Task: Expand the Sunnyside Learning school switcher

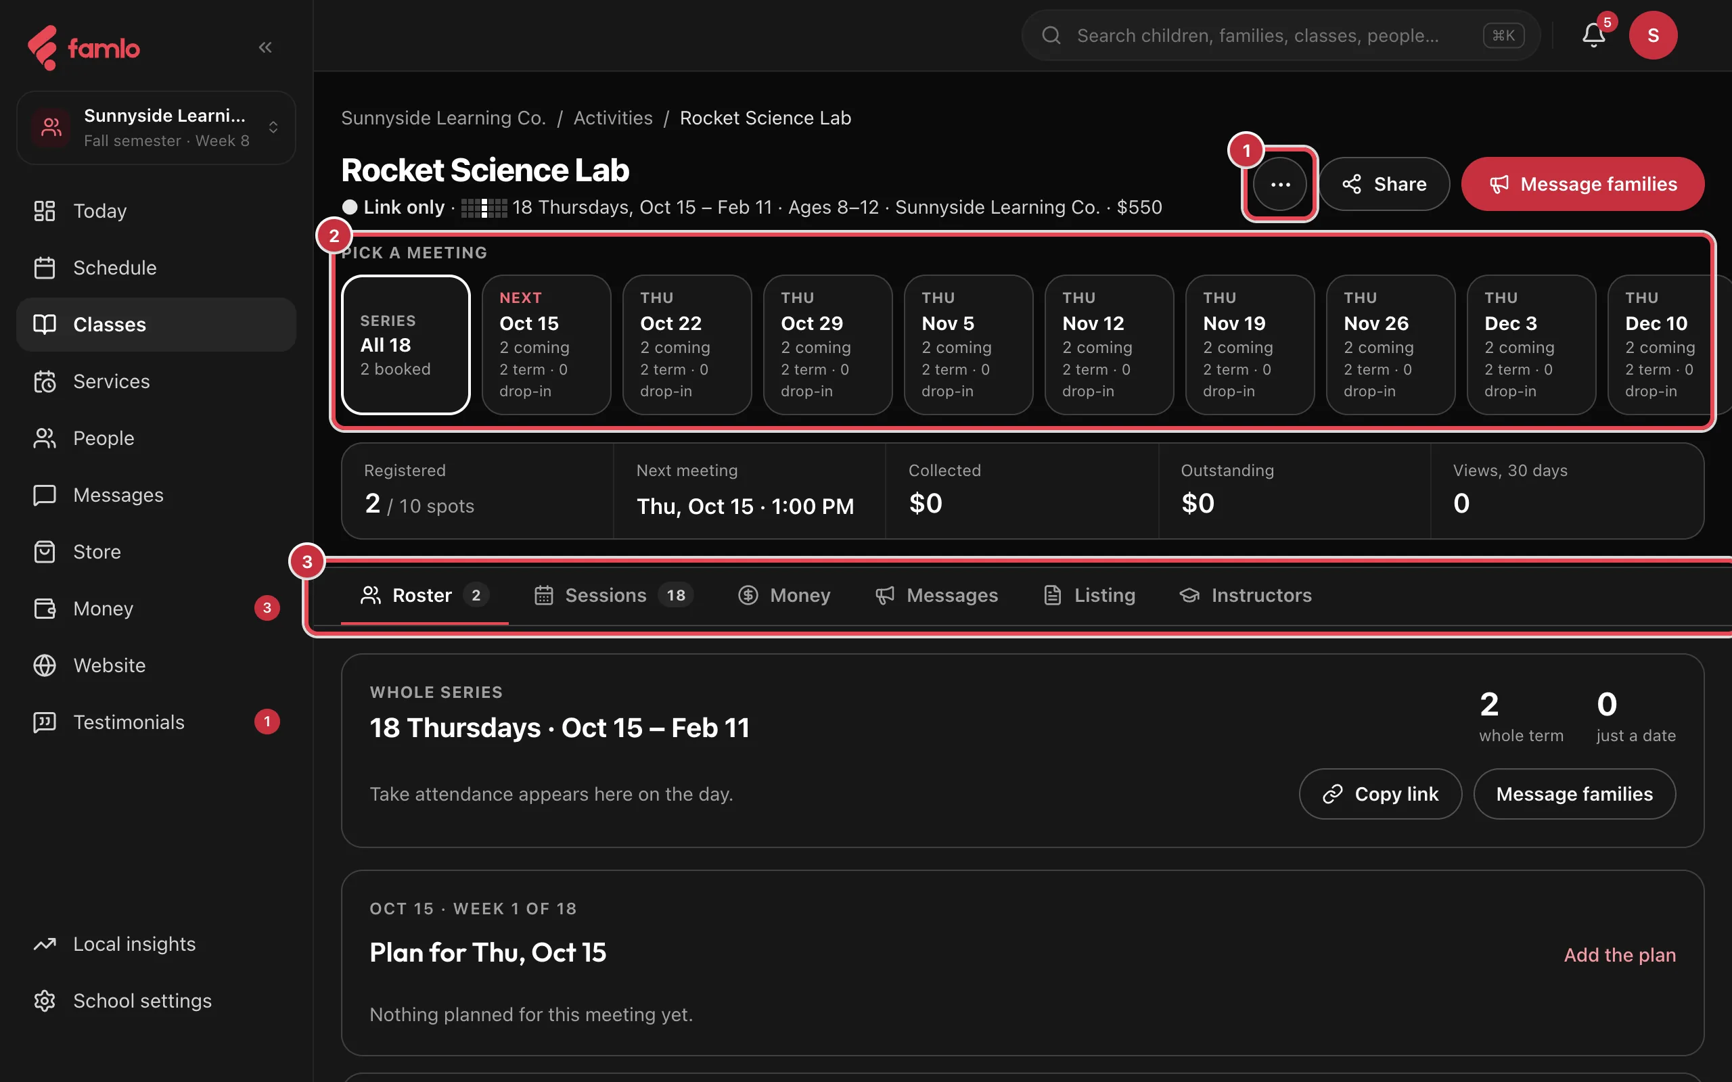Action: coord(156,127)
